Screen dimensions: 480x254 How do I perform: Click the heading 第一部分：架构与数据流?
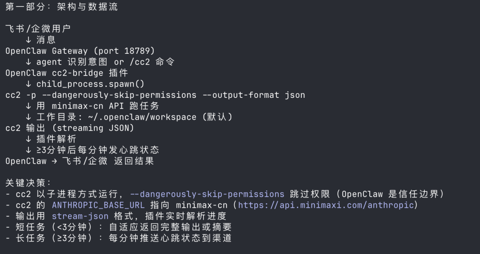pyautogui.click(x=61, y=7)
